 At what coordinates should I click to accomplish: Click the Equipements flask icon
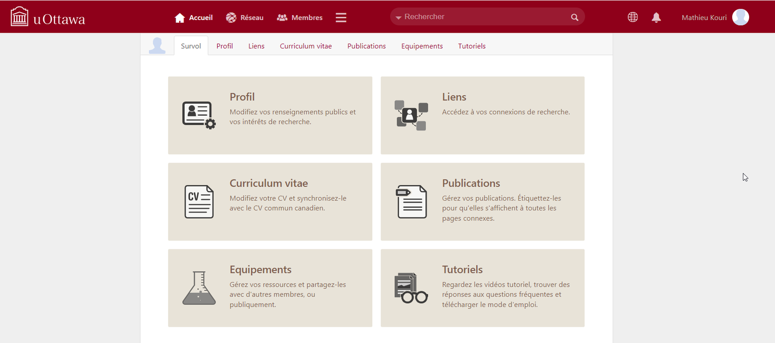click(199, 288)
